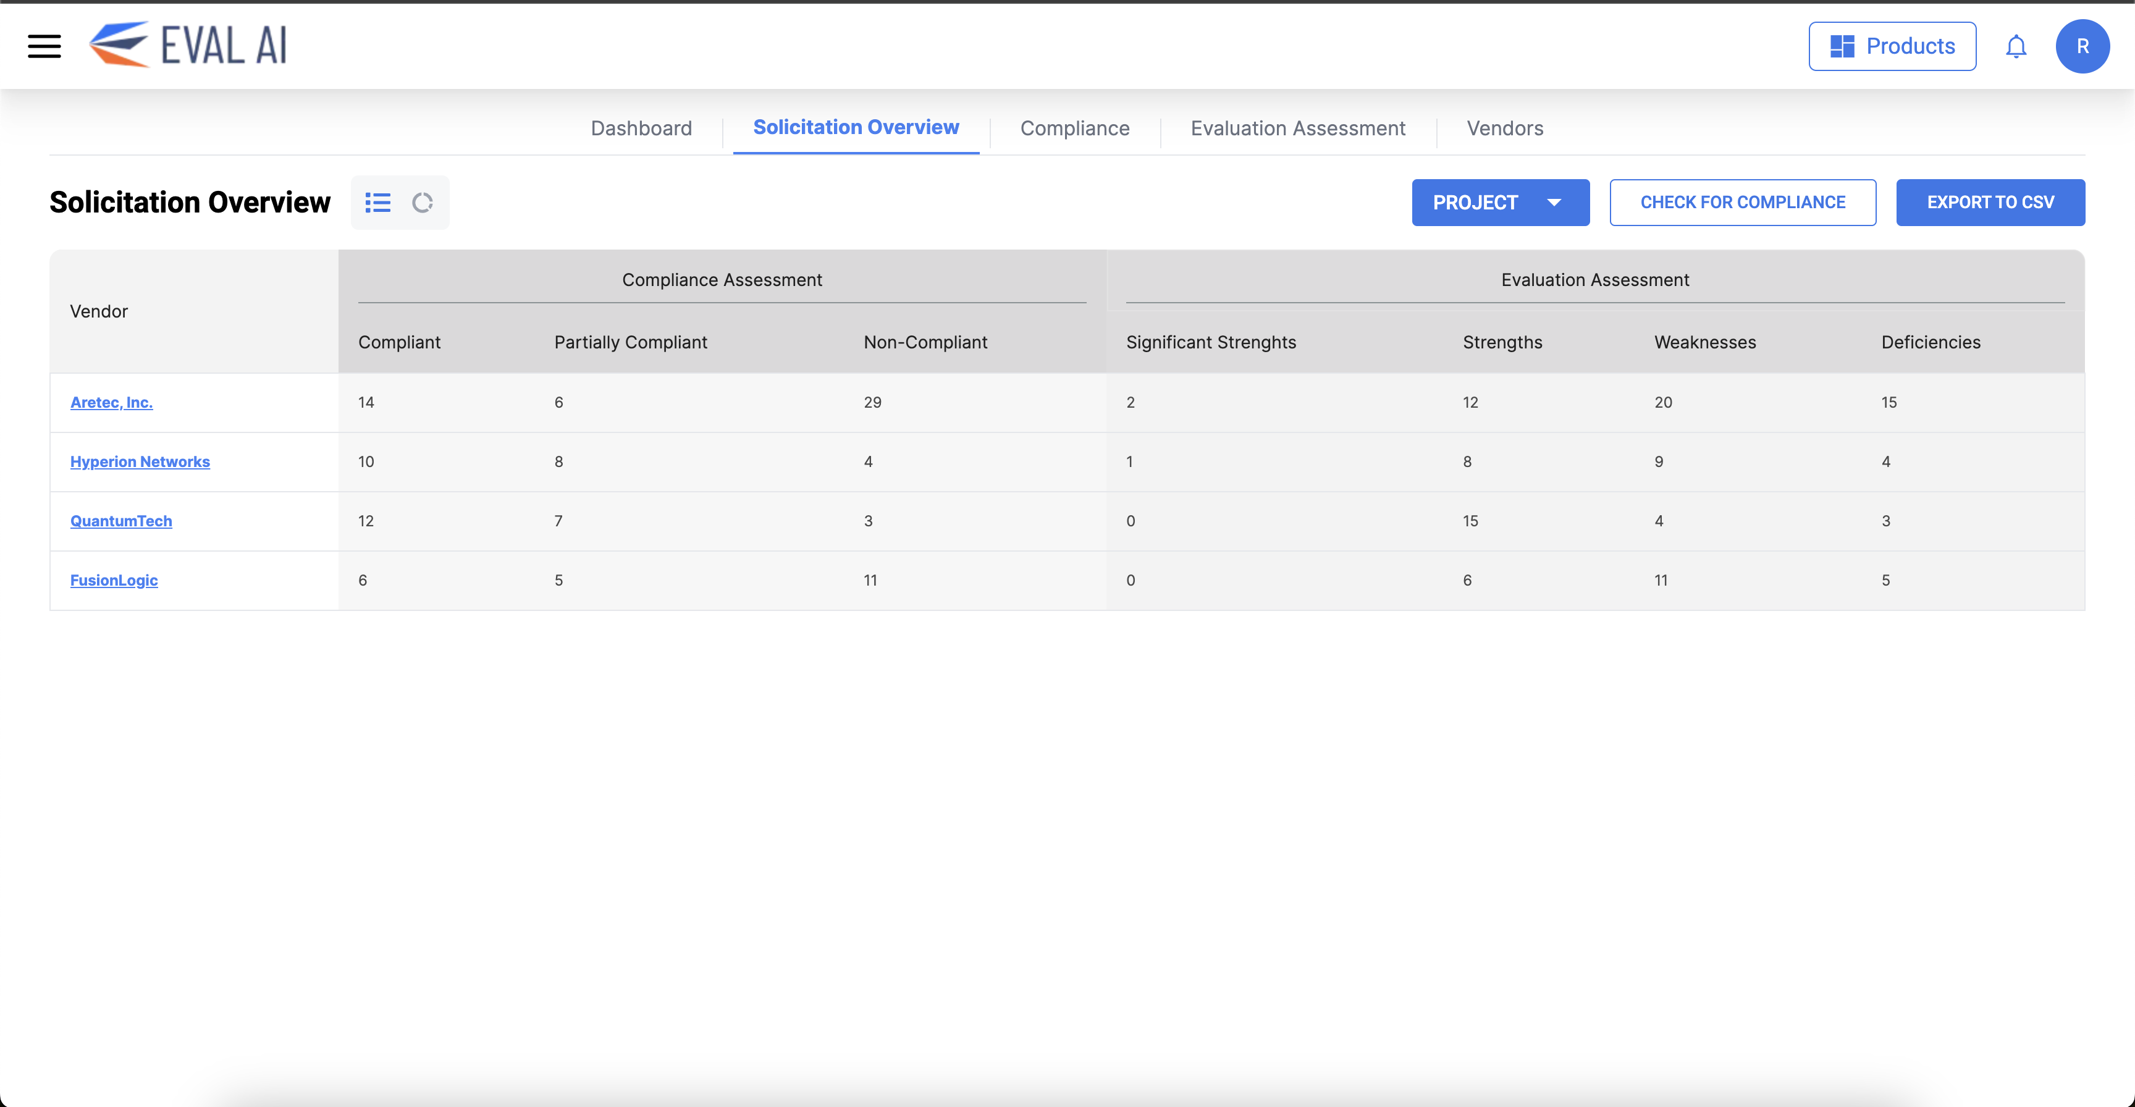The width and height of the screenshot is (2135, 1107).
Task: Open the Evaluation Assessment tab
Action: (x=1297, y=128)
